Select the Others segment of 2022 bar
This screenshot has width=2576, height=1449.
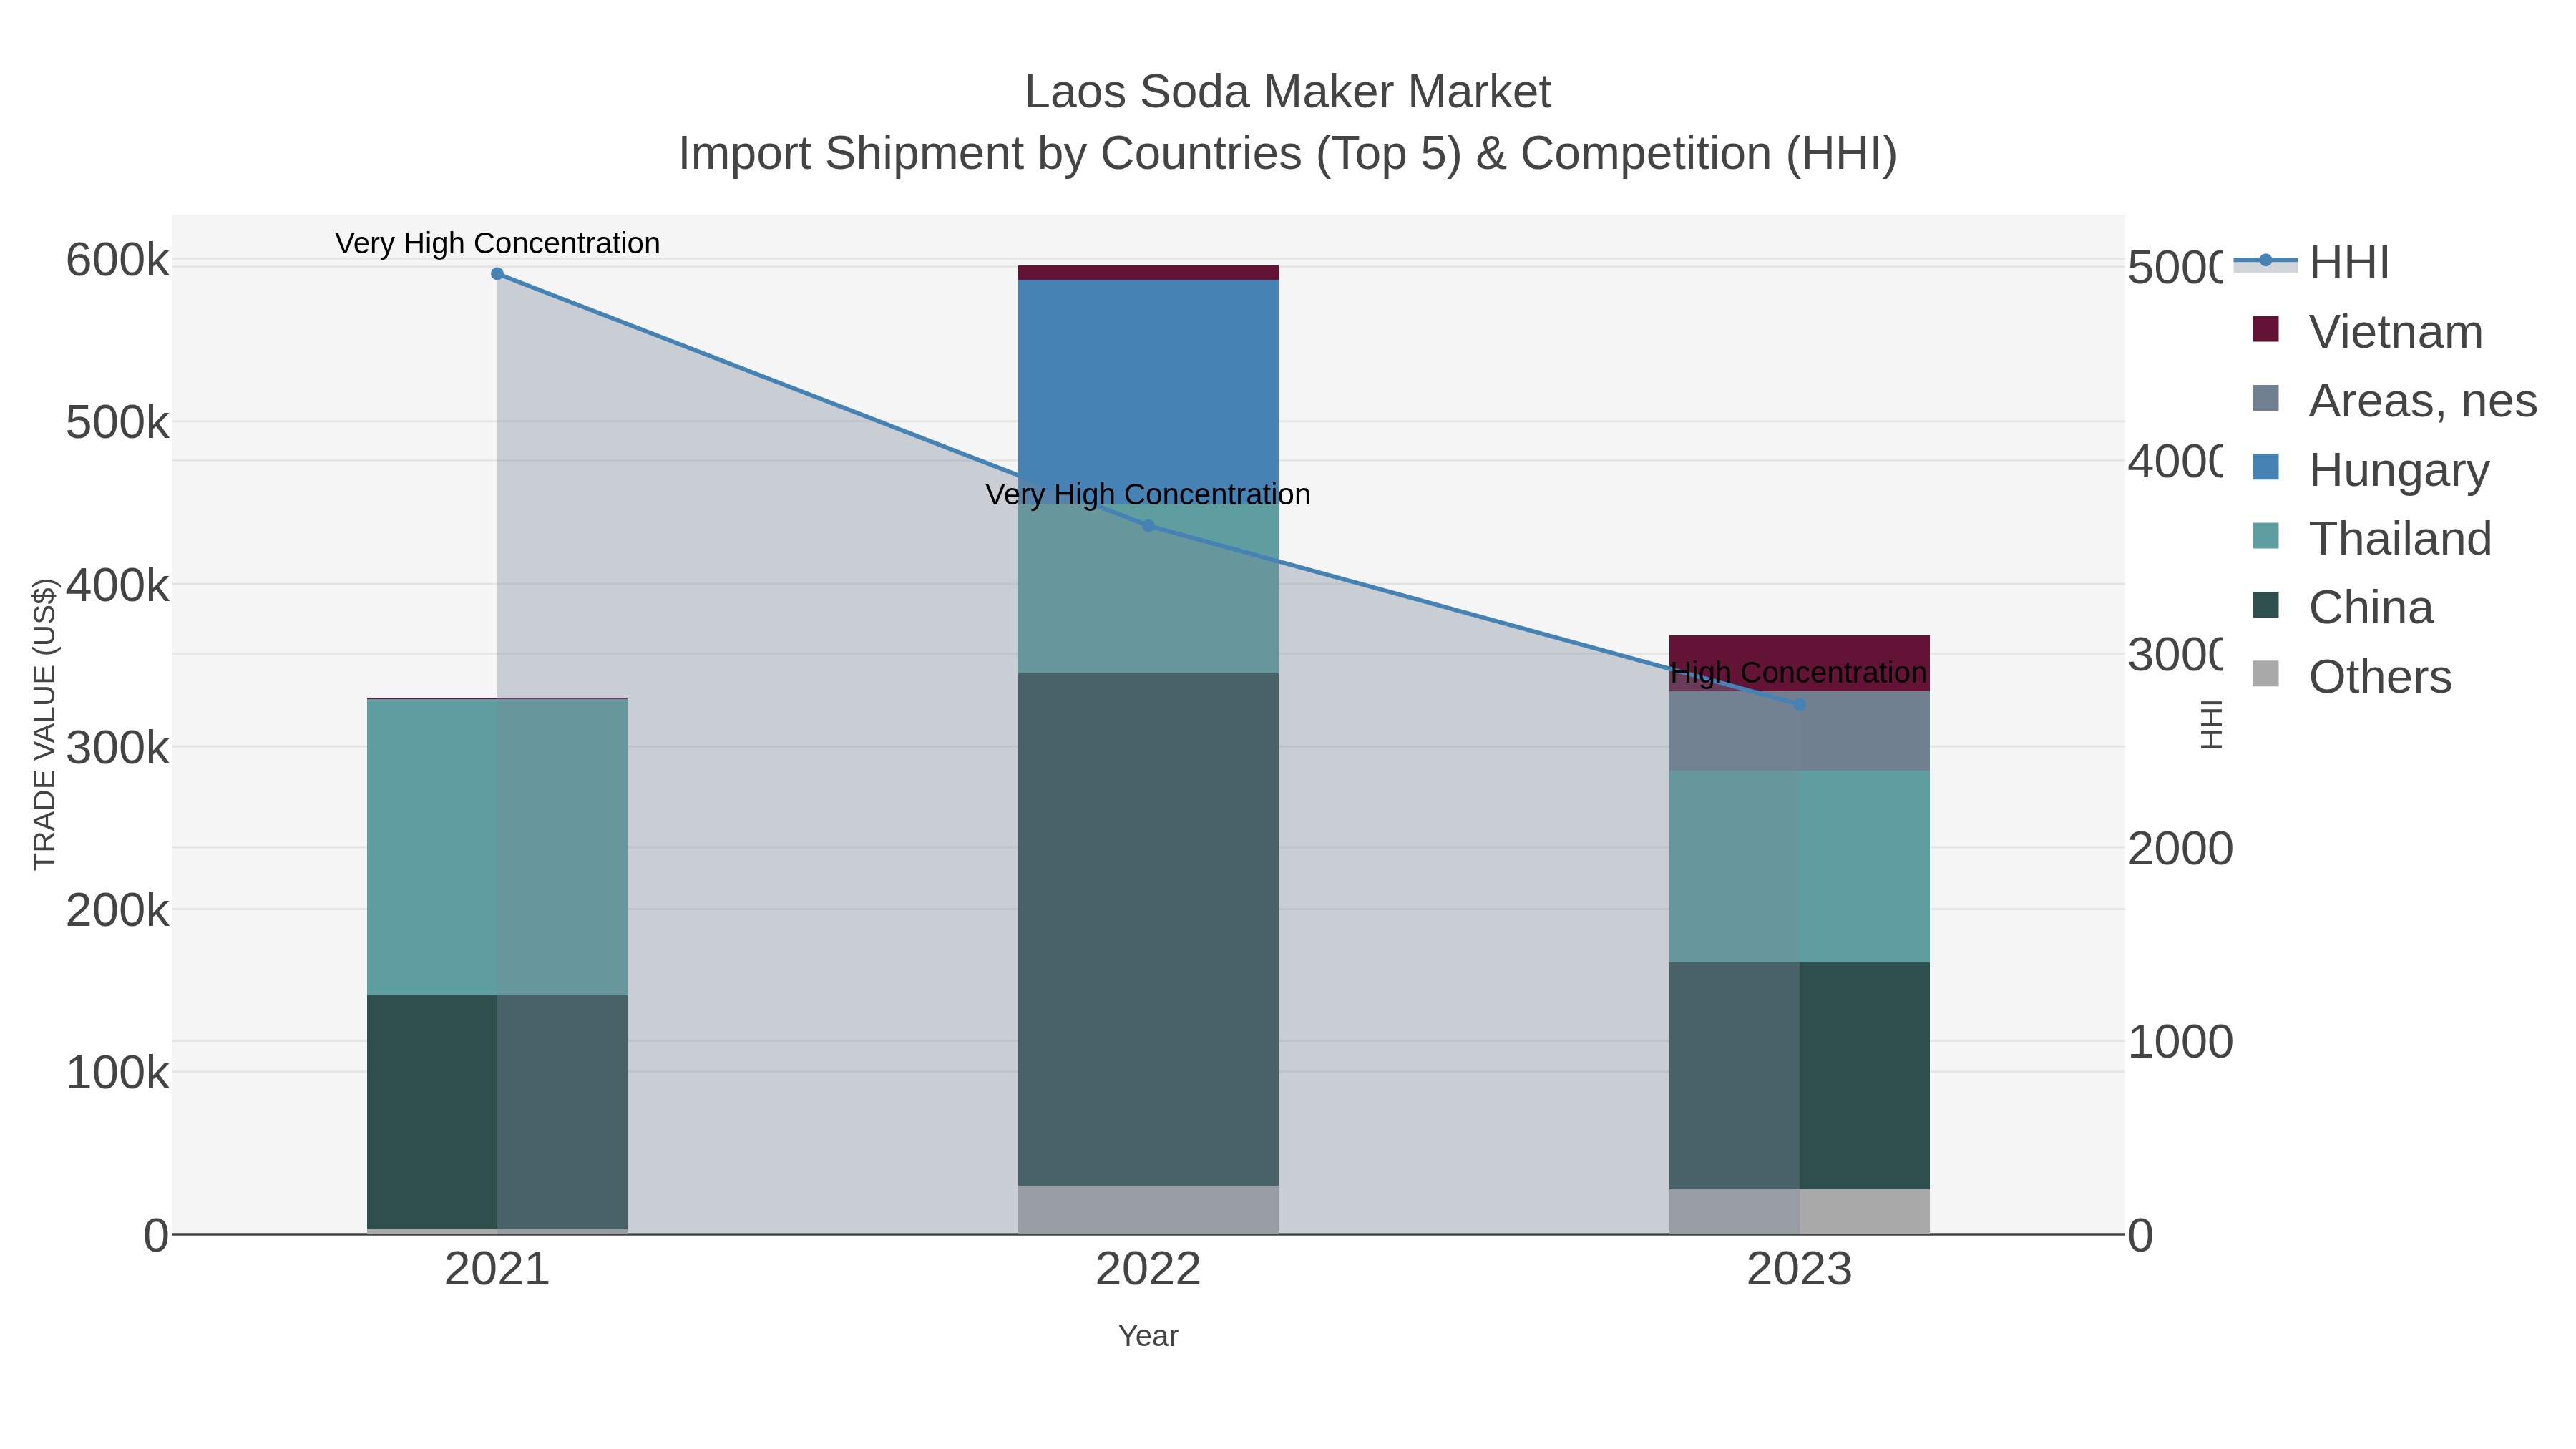(1148, 1210)
